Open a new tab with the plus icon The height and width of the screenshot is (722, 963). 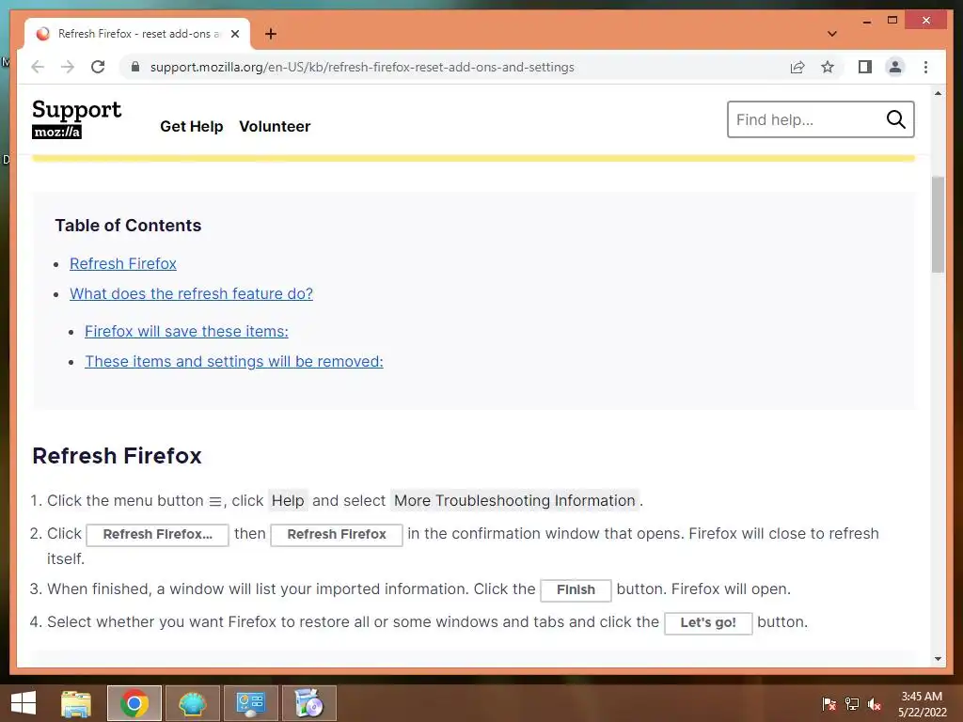270,34
